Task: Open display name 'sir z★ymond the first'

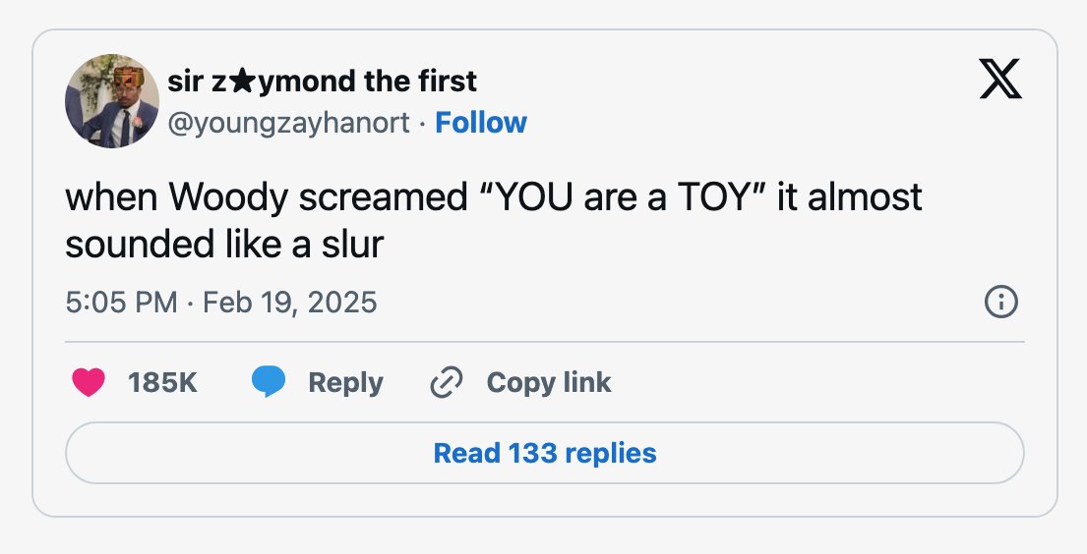Action: (322, 82)
